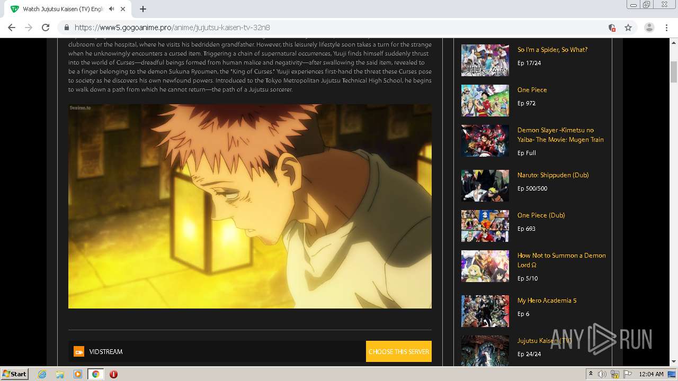Image resolution: width=678 pixels, height=381 pixels.
Task: Click the address bar URL
Action: click(172, 28)
